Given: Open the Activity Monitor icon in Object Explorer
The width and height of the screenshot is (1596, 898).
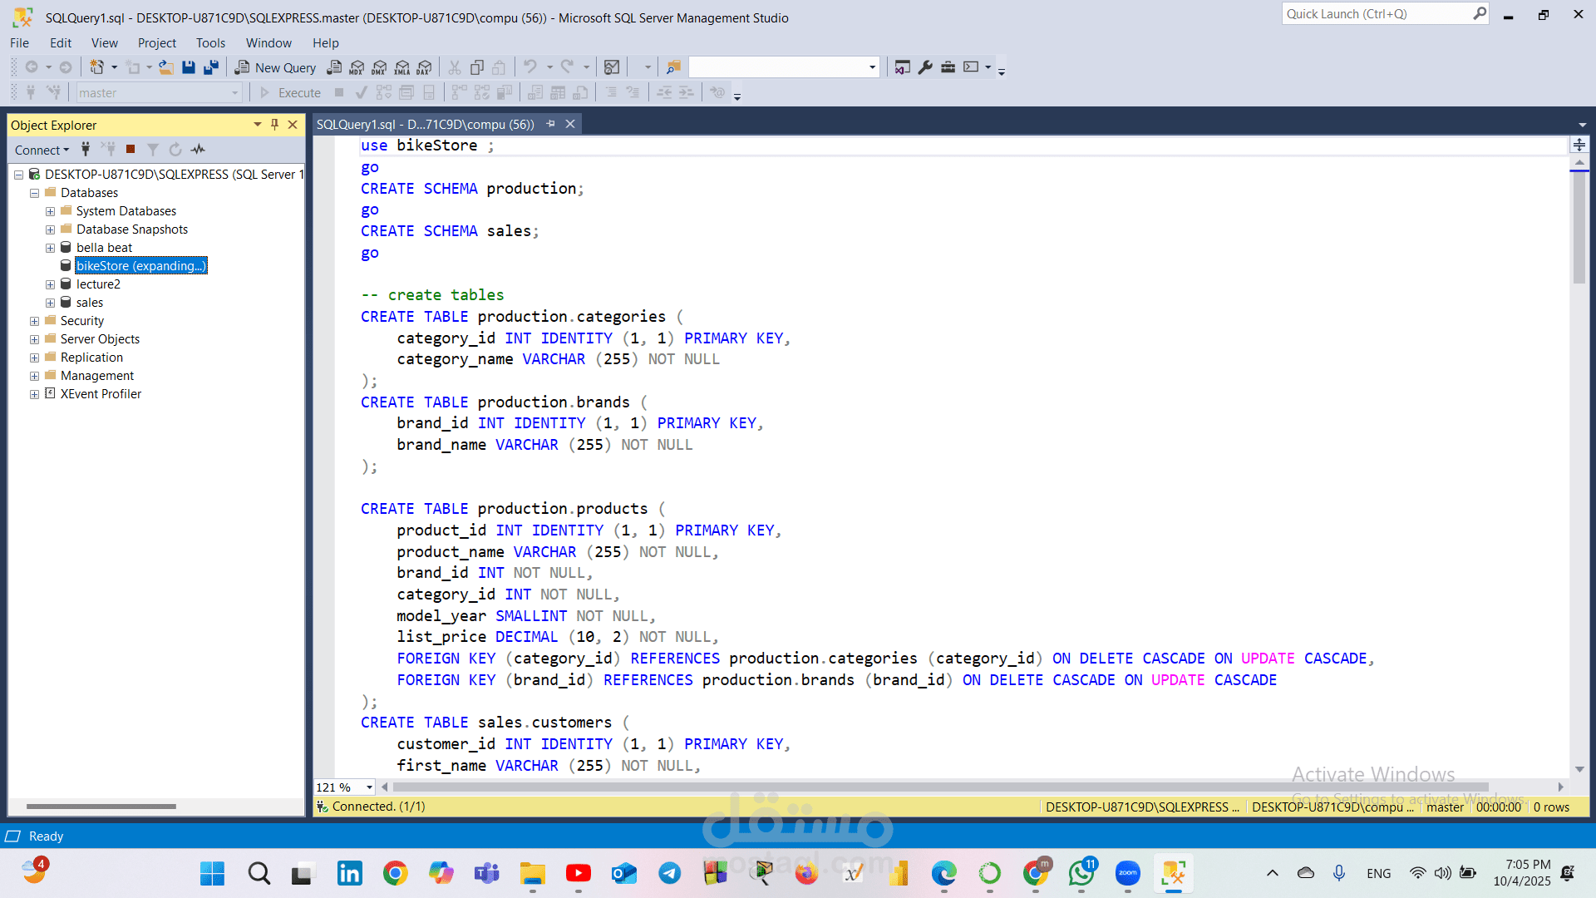Looking at the screenshot, I should point(198,150).
